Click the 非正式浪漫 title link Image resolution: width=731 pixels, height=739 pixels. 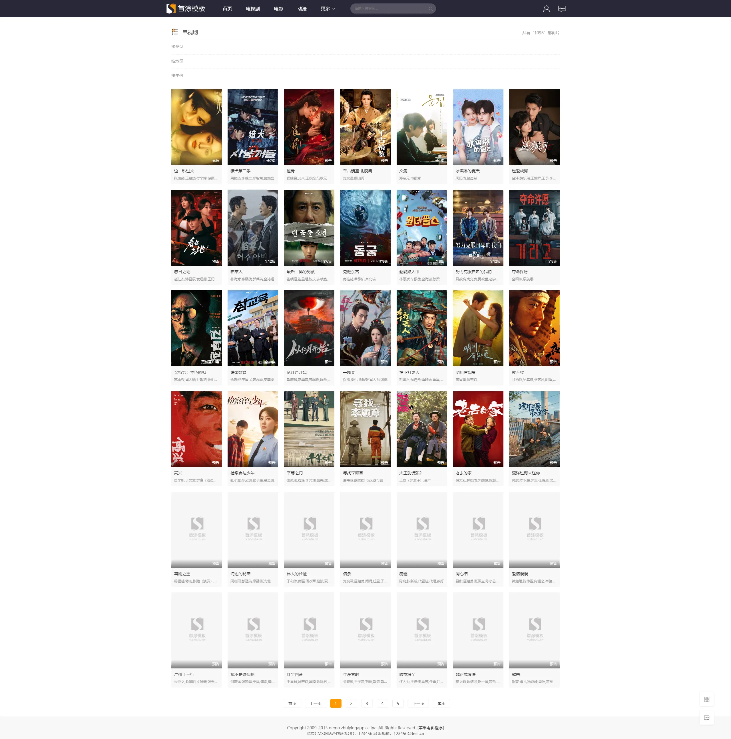pyautogui.click(x=466, y=674)
